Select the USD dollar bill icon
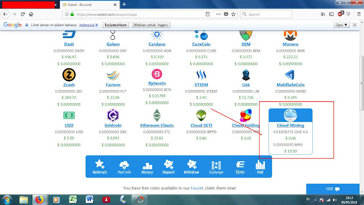Image resolution: width=364 pixels, height=205 pixels. (69, 115)
